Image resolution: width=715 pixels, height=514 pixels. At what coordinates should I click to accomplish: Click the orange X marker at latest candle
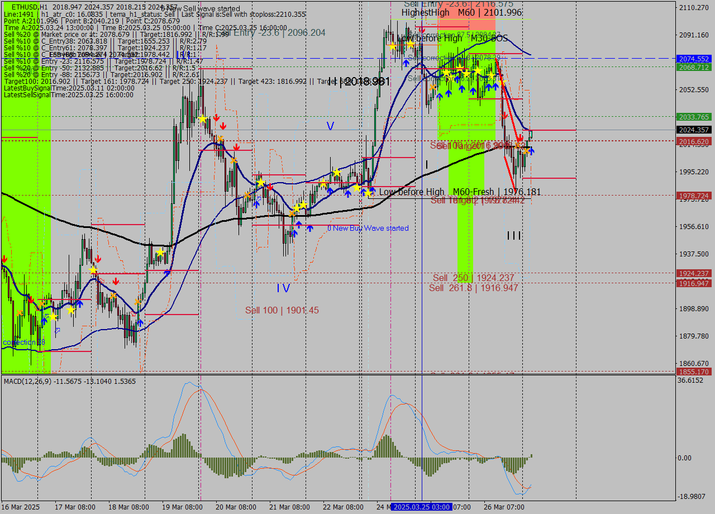pos(526,150)
